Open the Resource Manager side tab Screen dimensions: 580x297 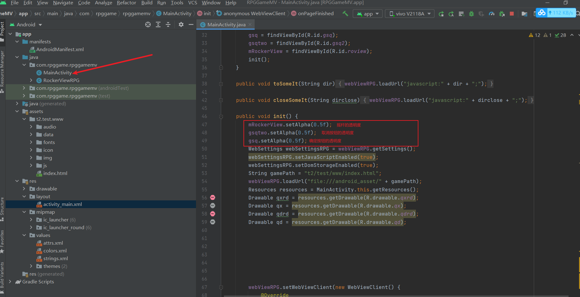[x=2, y=72]
